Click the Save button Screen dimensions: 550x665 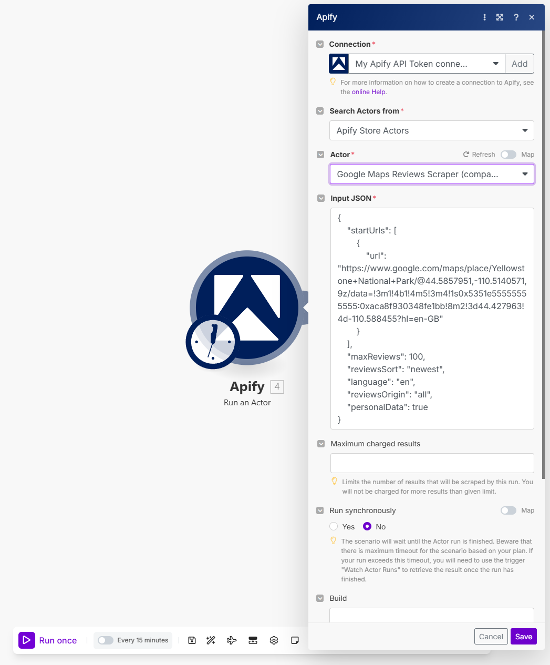pos(523,637)
